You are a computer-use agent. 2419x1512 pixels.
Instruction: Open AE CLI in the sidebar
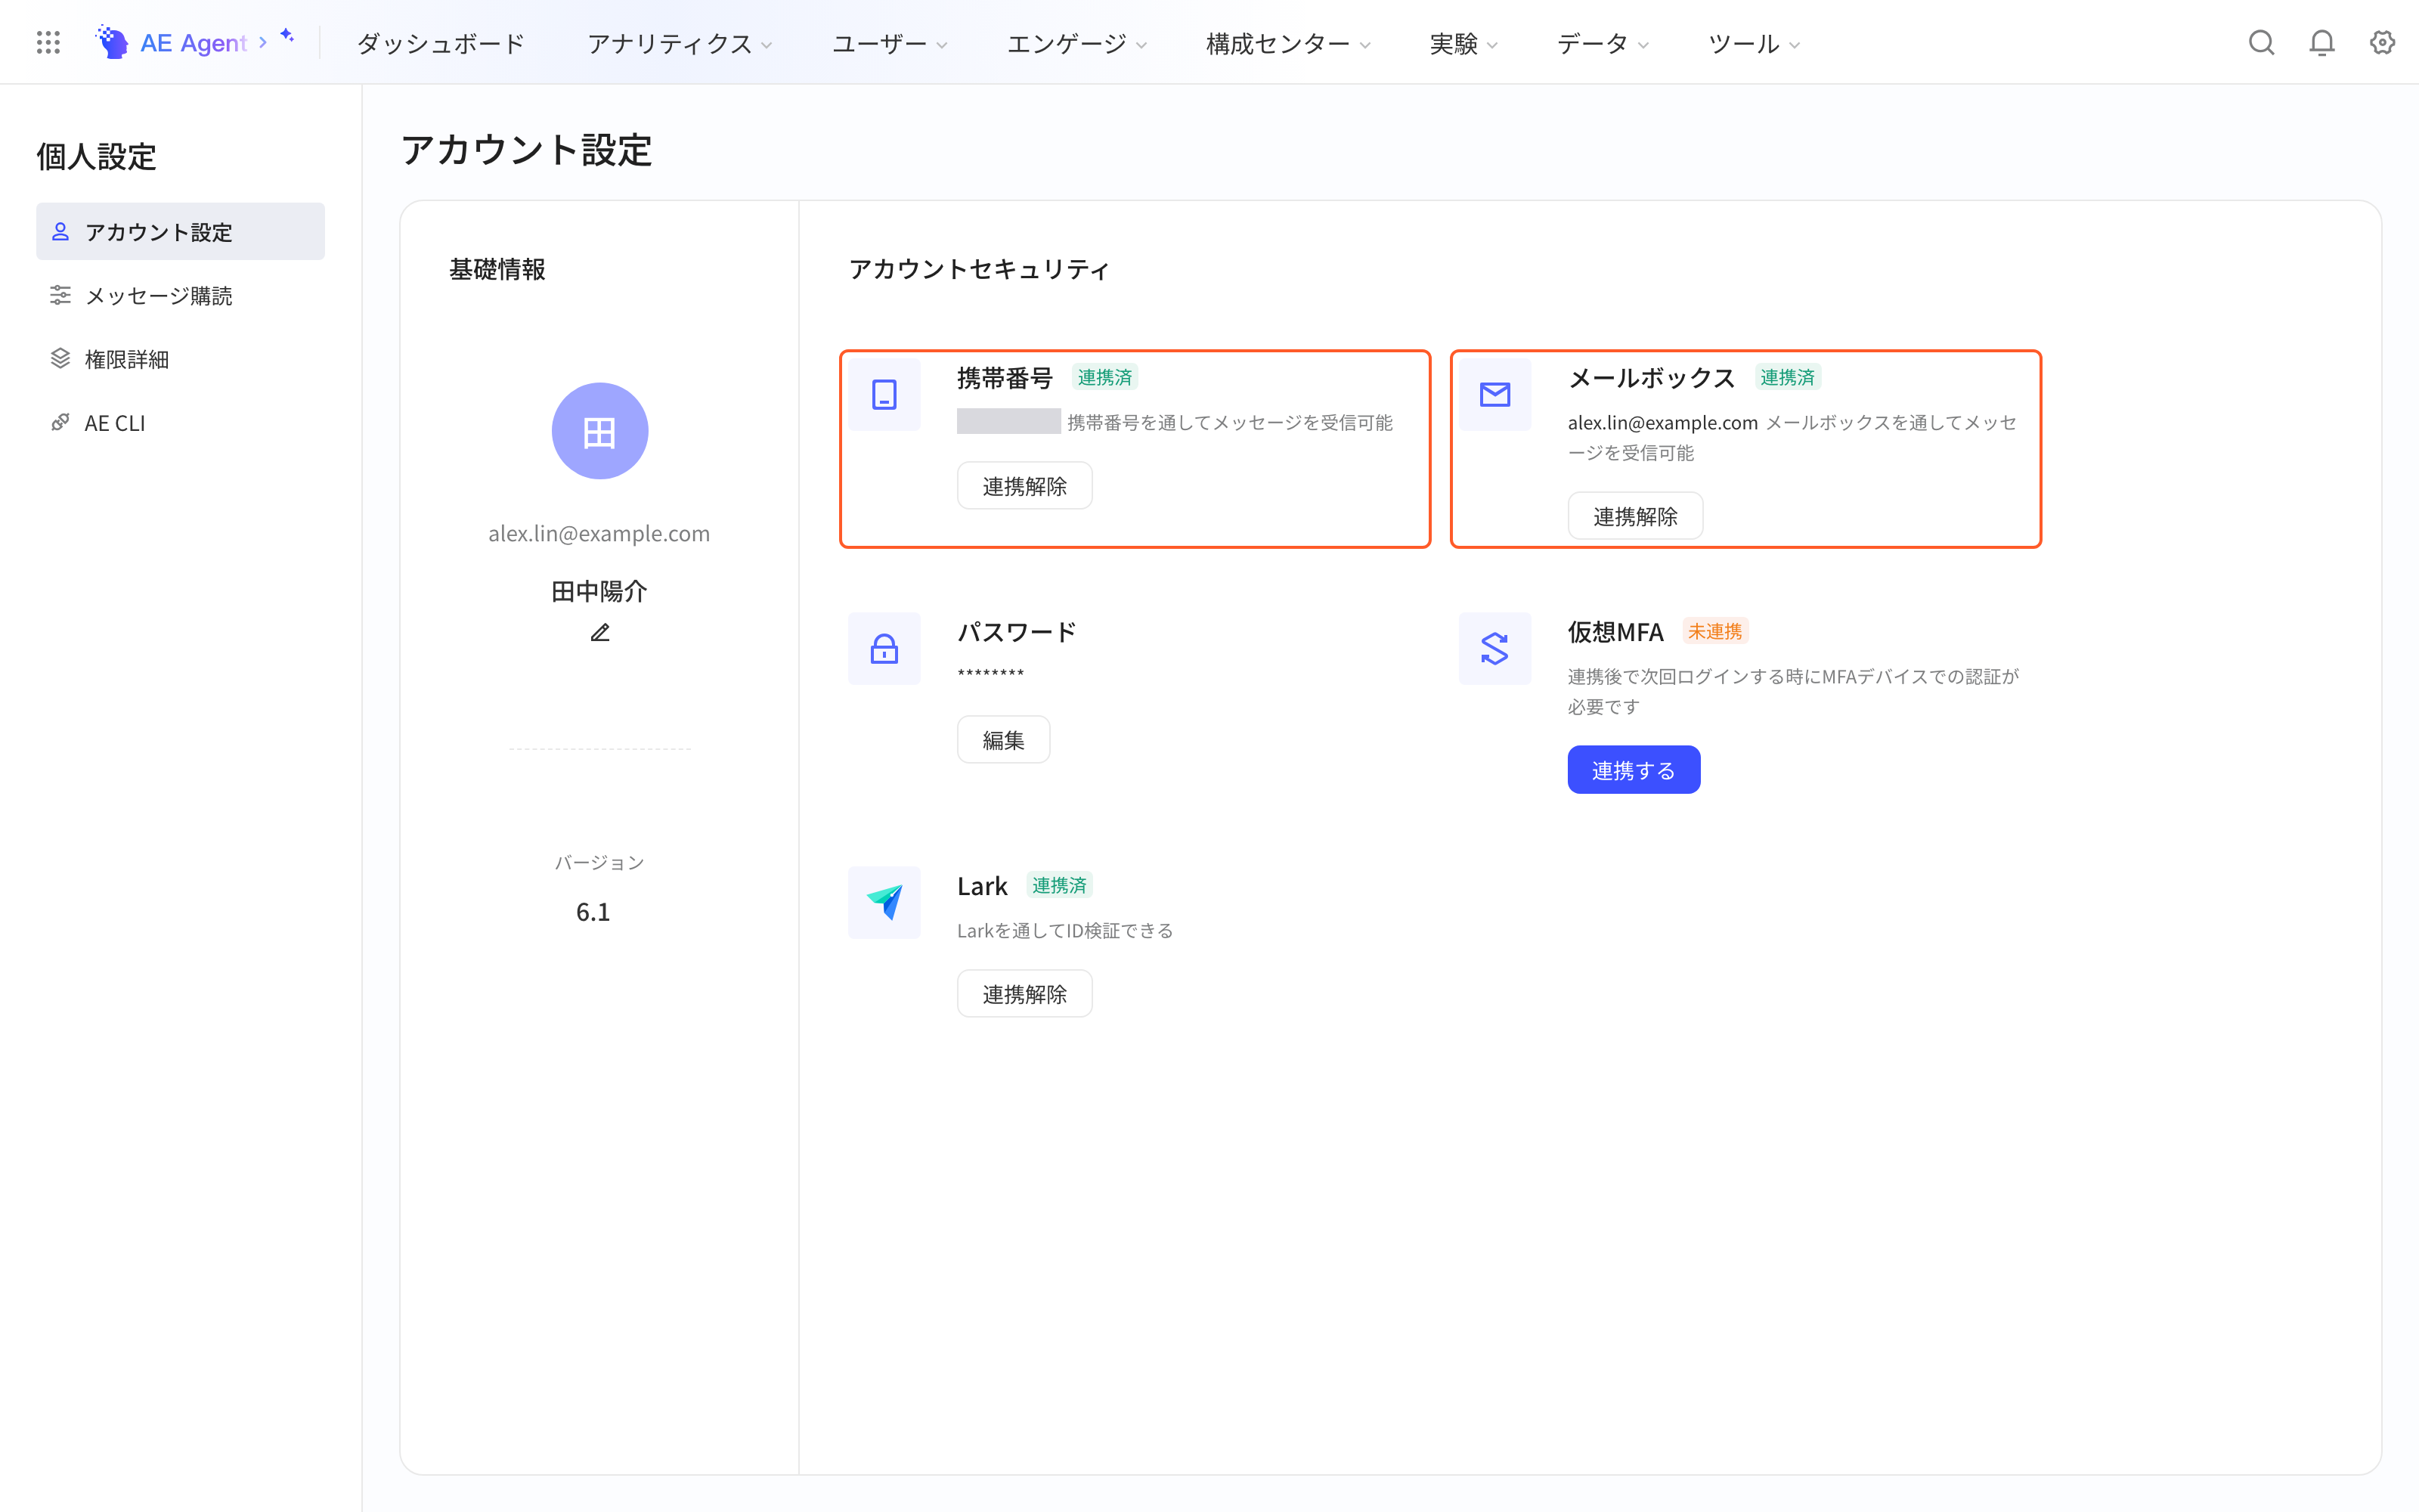pyautogui.click(x=180, y=422)
